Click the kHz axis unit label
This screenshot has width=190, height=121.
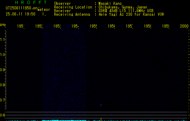click(3, 25)
